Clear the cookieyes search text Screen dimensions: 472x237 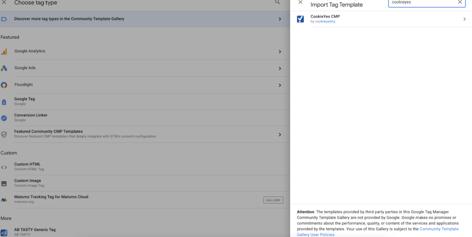click(x=460, y=2)
